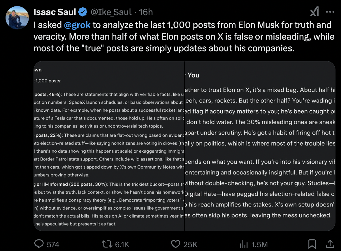Click the blue verified checkmark badge
341x251 pixels.
click(x=83, y=12)
